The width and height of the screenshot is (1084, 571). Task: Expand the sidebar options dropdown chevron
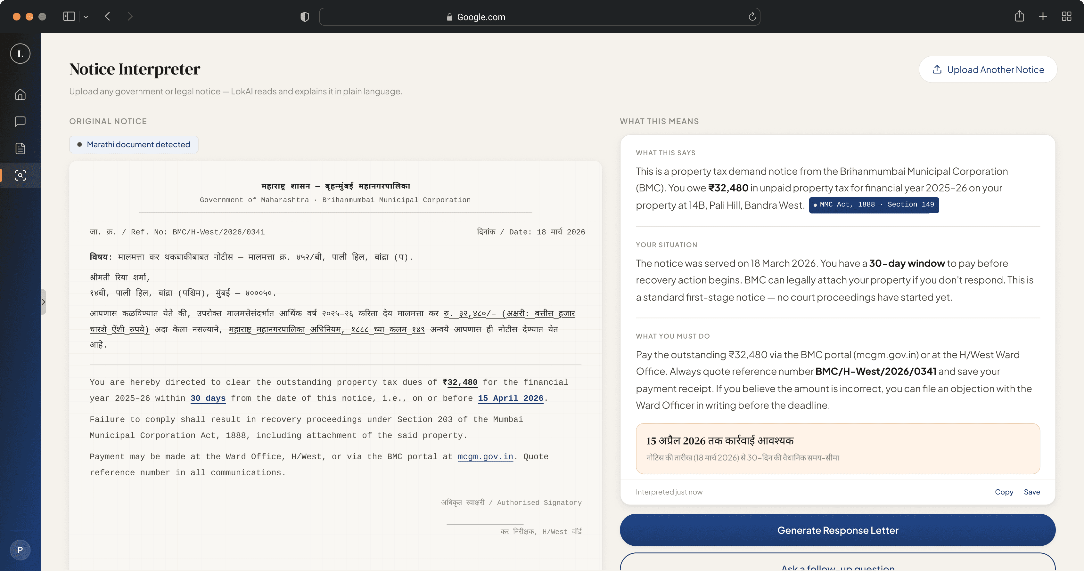tap(86, 17)
